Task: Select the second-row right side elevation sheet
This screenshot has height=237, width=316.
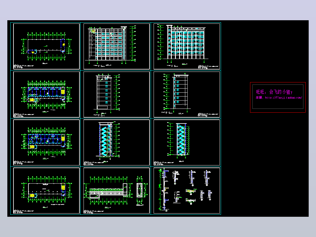Action: pyautogui.click(x=187, y=94)
